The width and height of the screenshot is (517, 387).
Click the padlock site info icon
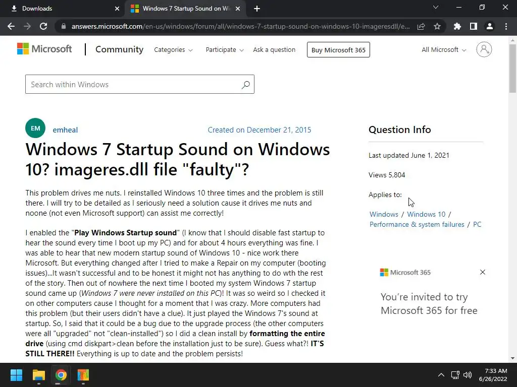[x=64, y=26]
